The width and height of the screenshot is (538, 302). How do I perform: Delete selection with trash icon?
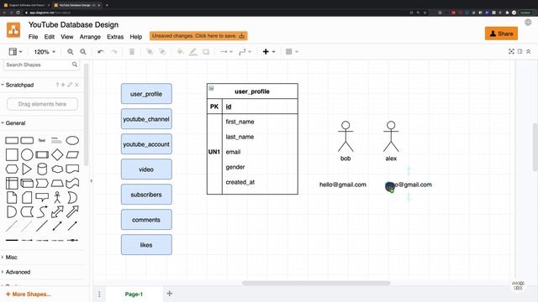[132, 52]
